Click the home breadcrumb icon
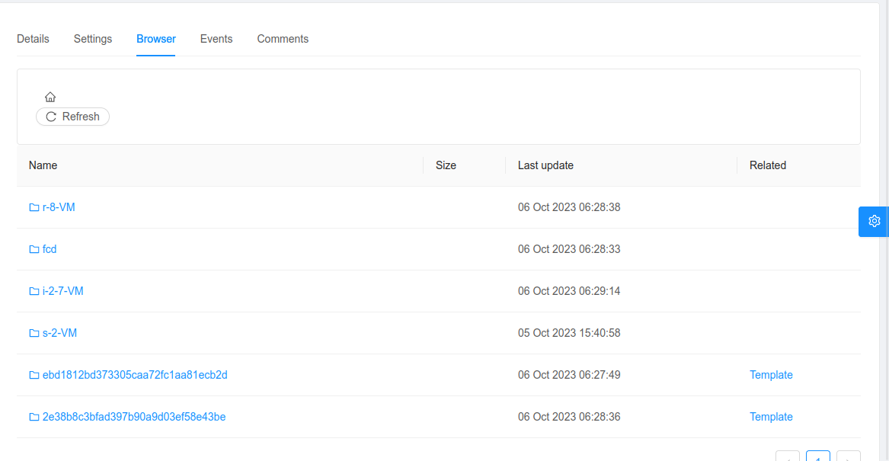Screen dimensions: 889x461 click(x=50, y=97)
